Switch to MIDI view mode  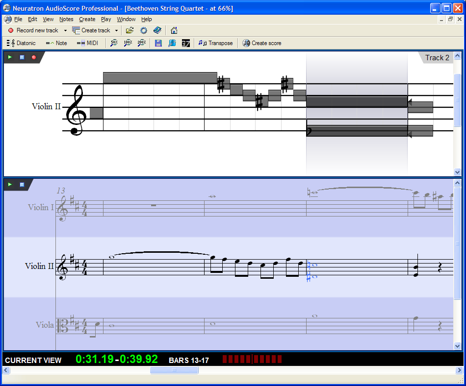[x=87, y=43]
